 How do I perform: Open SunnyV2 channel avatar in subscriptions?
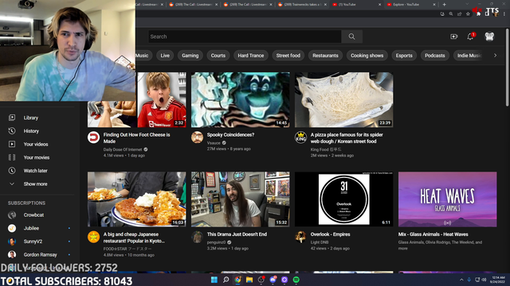[x=12, y=242]
